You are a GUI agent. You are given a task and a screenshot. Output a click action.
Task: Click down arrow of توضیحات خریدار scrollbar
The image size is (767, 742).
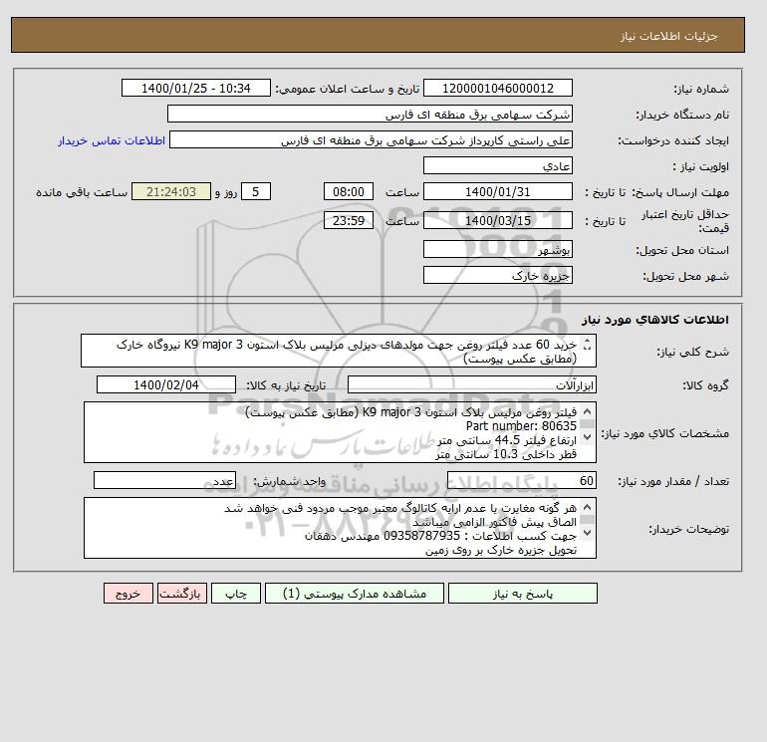588,532
